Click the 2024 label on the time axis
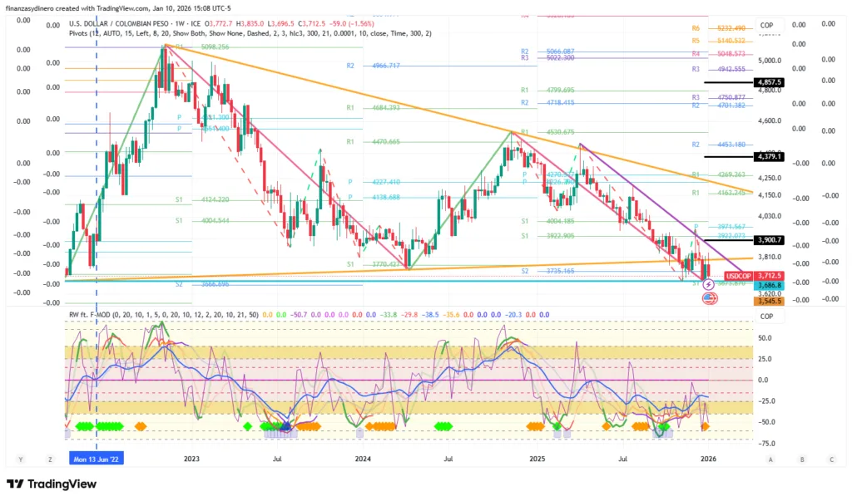The image size is (852, 501). 363,459
